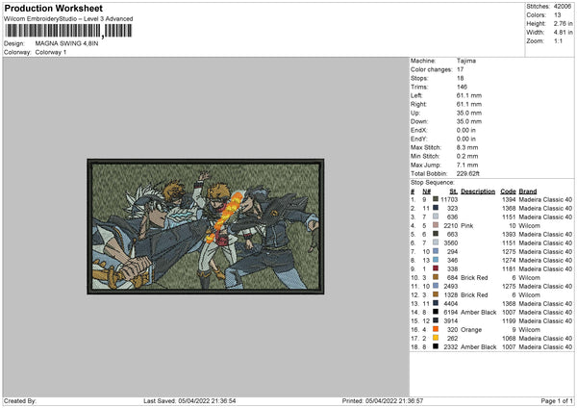
Task: Click the 'Page 1 of 1' indicator
Action: pyautogui.click(x=557, y=401)
